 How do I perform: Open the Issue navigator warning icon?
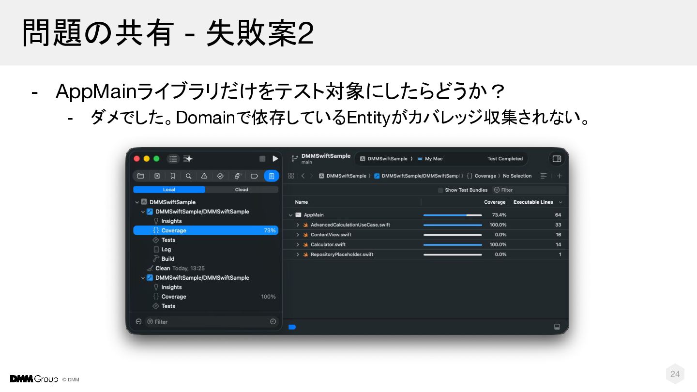[204, 176]
